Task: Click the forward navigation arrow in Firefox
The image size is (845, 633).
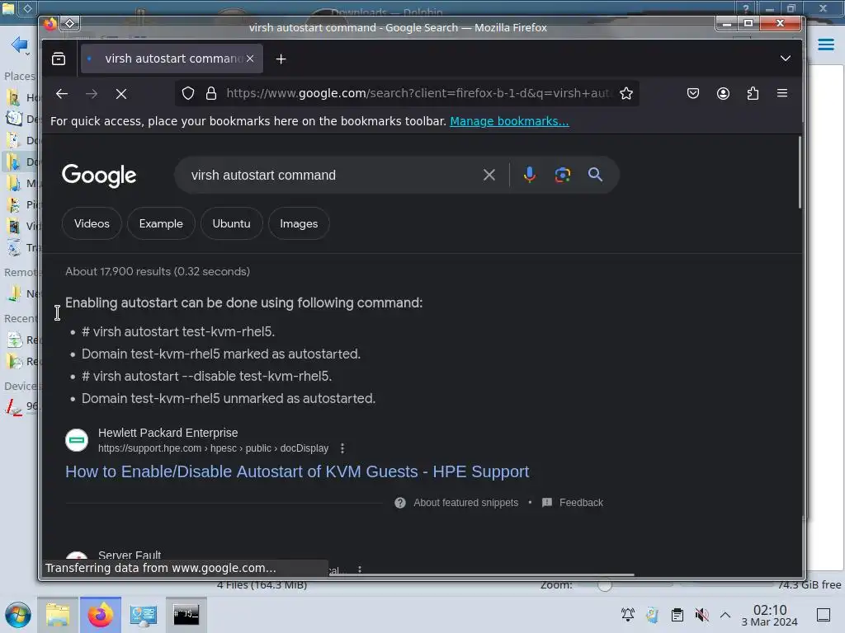Action: point(92,94)
